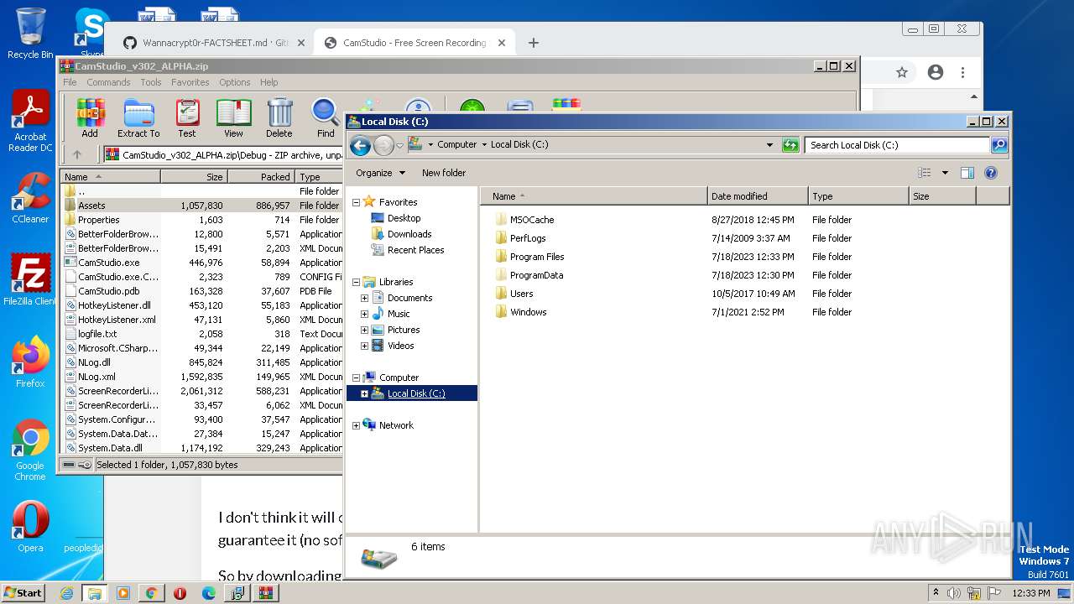Click the Extract To icon in WinRAR
The width and height of the screenshot is (1074, 604).
click(x=138, y=117)
